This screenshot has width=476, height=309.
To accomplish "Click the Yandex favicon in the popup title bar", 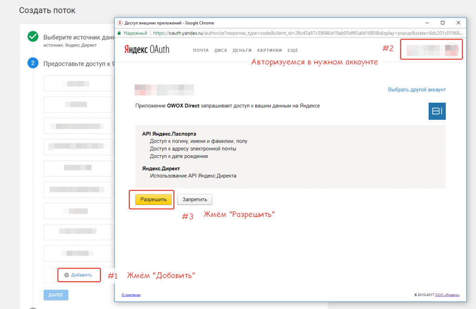I will [x=120, y=23].
